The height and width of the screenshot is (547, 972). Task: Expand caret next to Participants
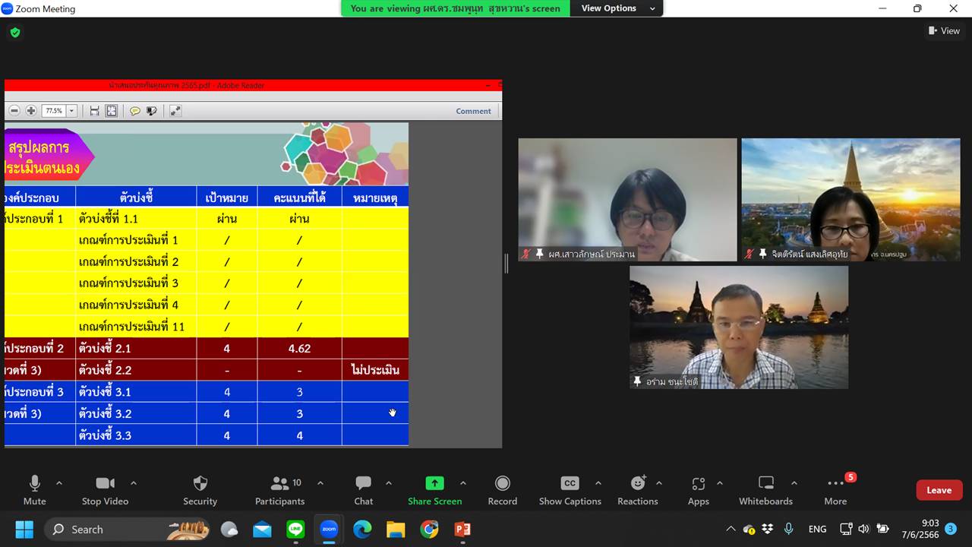click(x=320, y=483)
